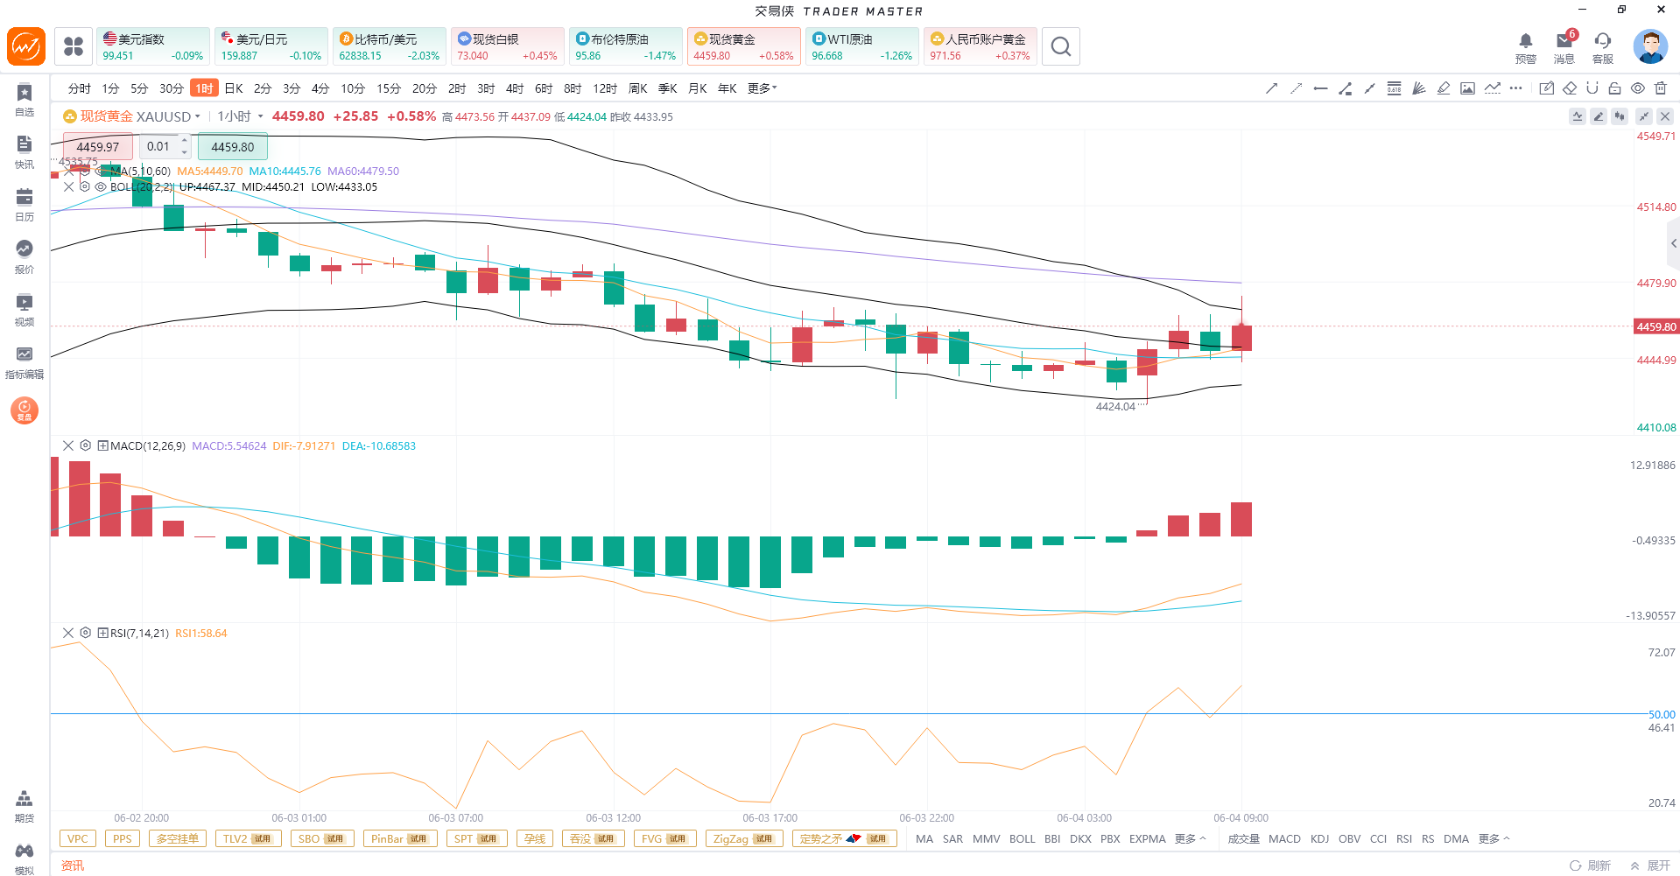Click the magnet snap tool icon
Viewport: 1680px width, 876px height.
click(1592, 88)
